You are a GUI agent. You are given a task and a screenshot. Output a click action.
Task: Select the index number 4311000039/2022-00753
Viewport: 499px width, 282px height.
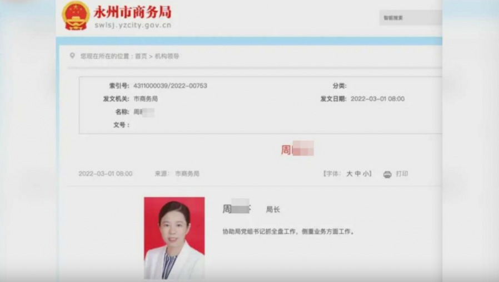pos(170,86)
